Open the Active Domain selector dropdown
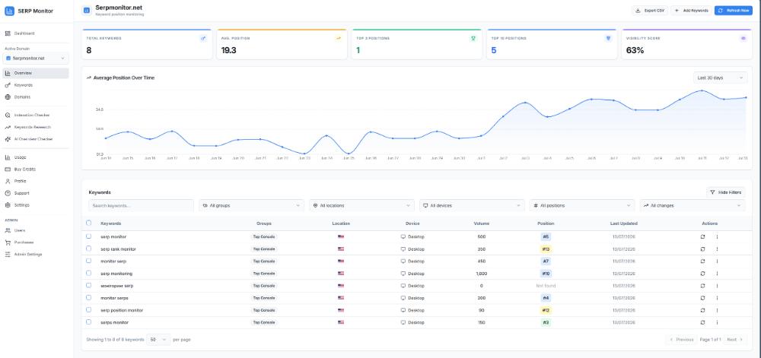The height and width of the screenshot is (358, 761). coord(36,58)
